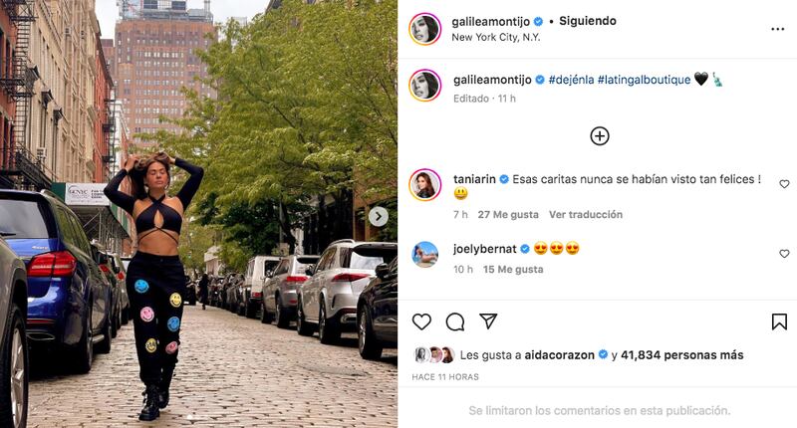The width and height of the screenshot is (797, 428).
Task: Load more comments with plus circle
Action: pos(600,136)
